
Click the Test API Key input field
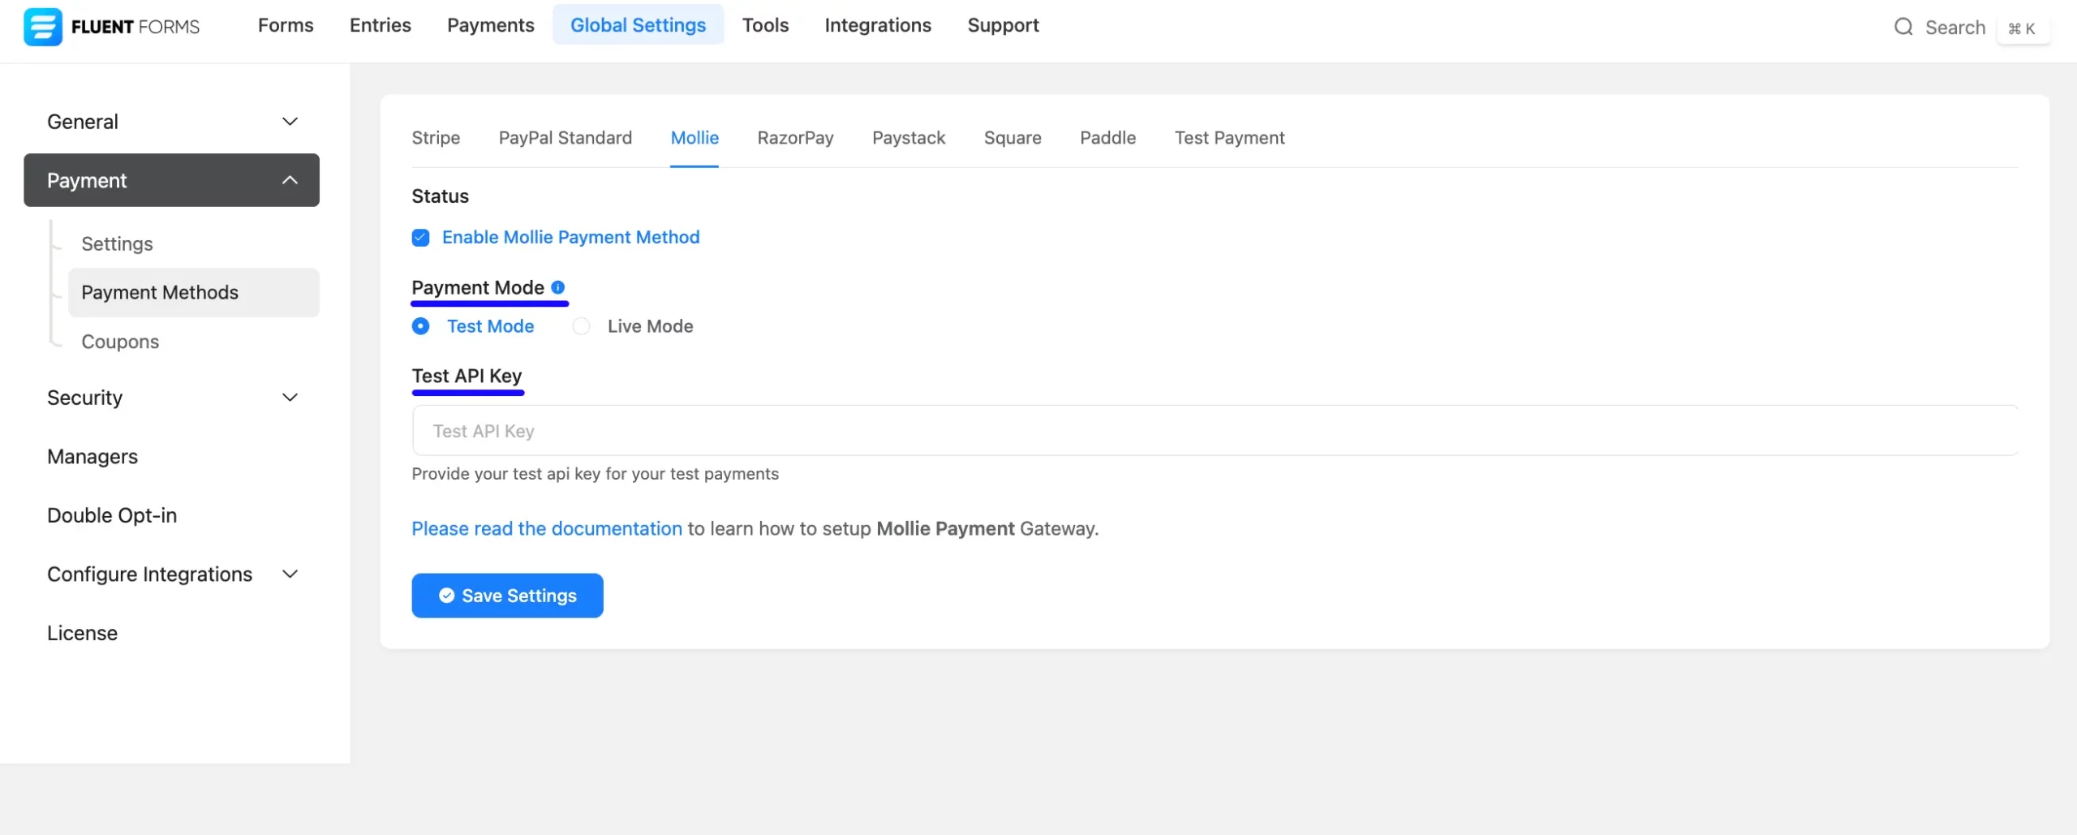[x=1214, y=431]
